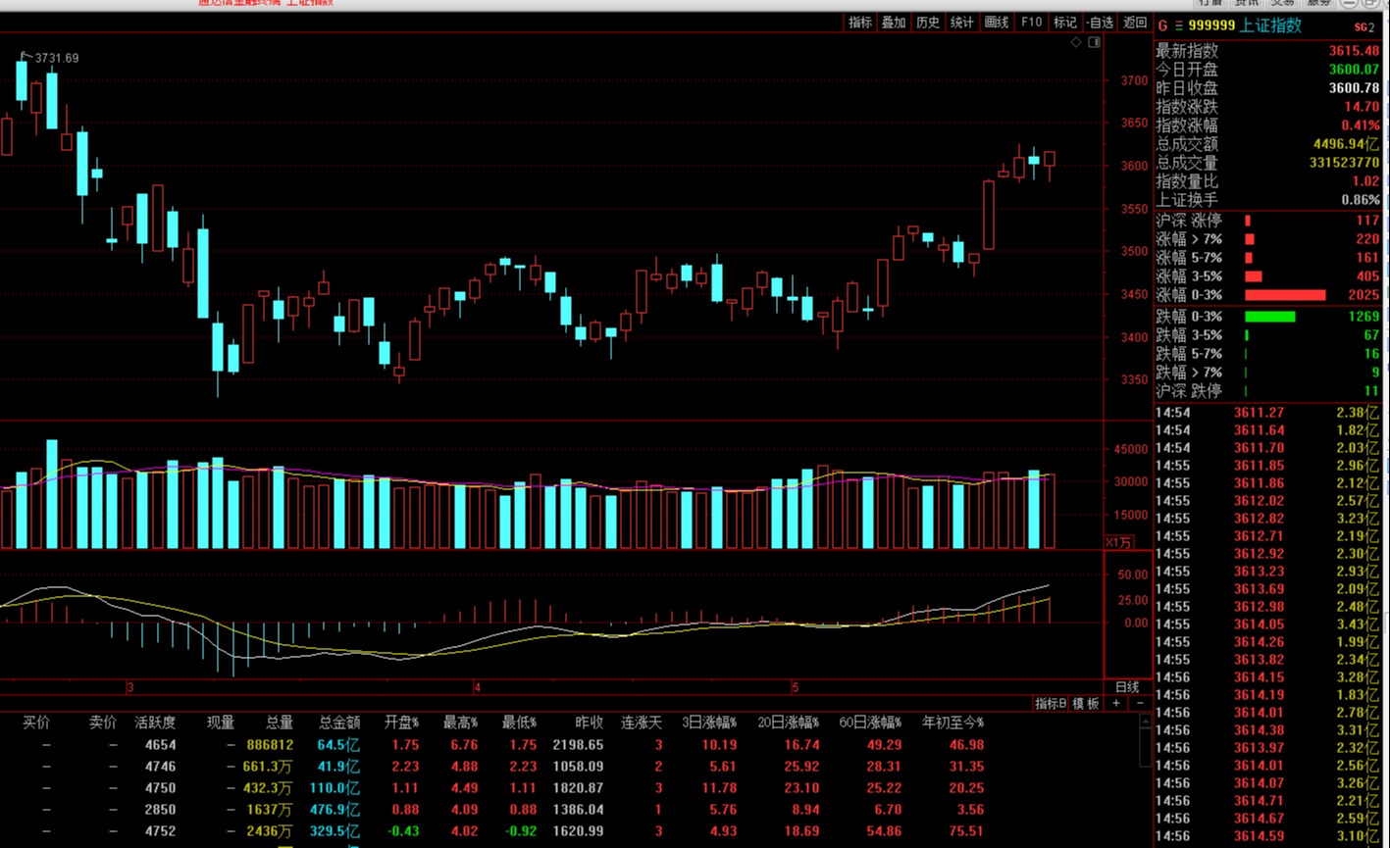Click the red G icon in quote header
This screenshot has height=848, width=1390.
(1163, 25)
